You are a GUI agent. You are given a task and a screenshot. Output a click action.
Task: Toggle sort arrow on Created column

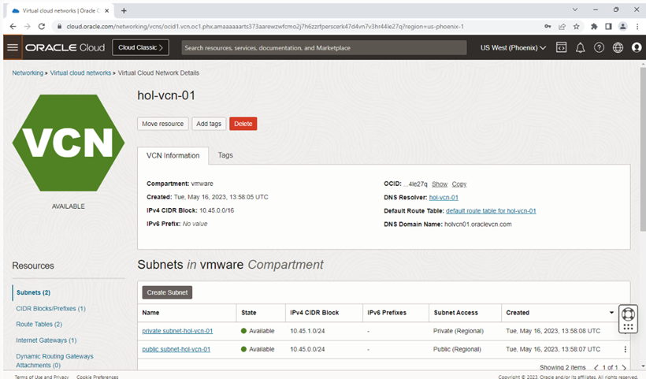pyautogui.click(x=611, y=313)
